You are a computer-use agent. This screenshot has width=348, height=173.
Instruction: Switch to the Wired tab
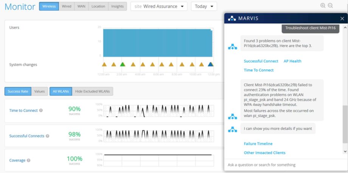coord(66,6)
